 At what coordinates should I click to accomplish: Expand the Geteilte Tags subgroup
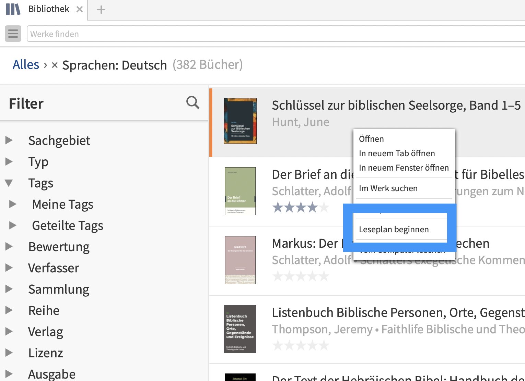click(13, 225)
